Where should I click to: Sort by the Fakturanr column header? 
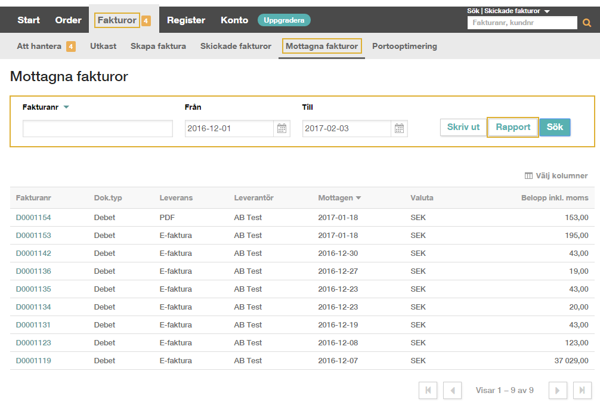[33, 198]
